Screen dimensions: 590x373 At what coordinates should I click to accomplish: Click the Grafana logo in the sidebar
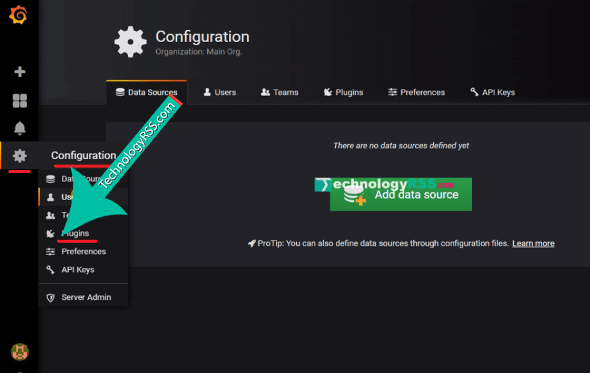19,15
